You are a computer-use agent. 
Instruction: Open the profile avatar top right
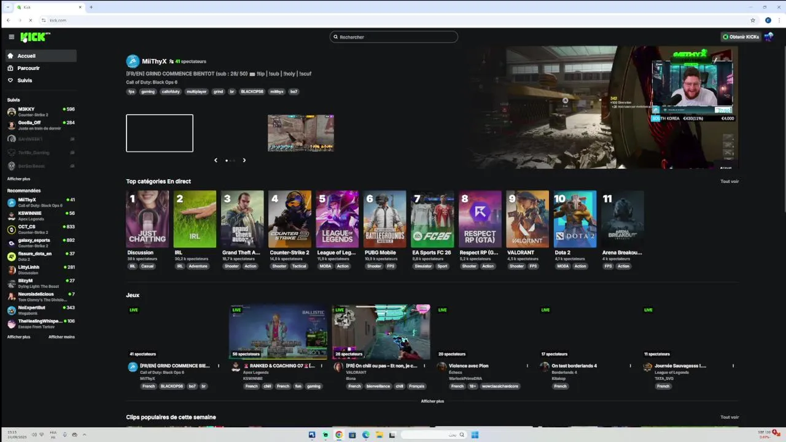768,37
